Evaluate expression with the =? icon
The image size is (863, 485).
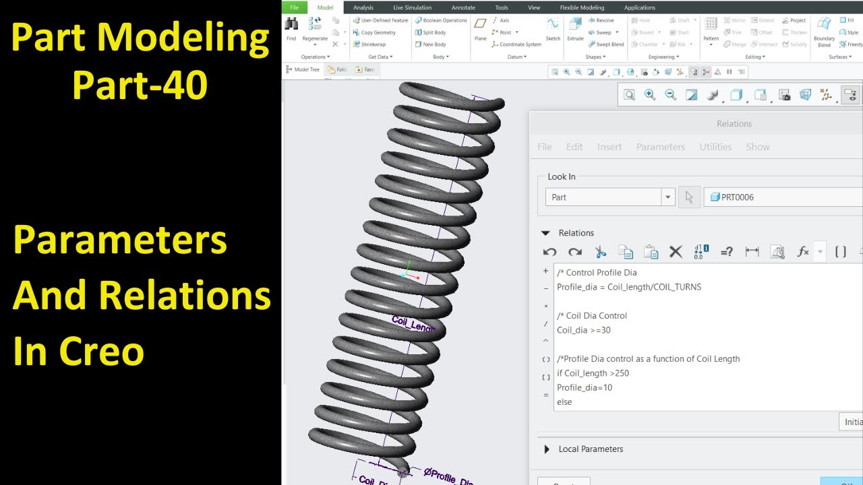pyautogui.click(x=726, y=252)
